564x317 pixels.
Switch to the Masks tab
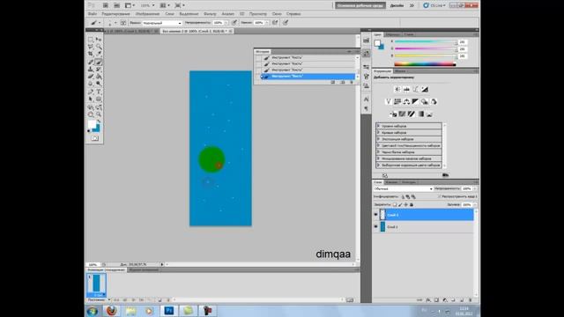(400, 71)
